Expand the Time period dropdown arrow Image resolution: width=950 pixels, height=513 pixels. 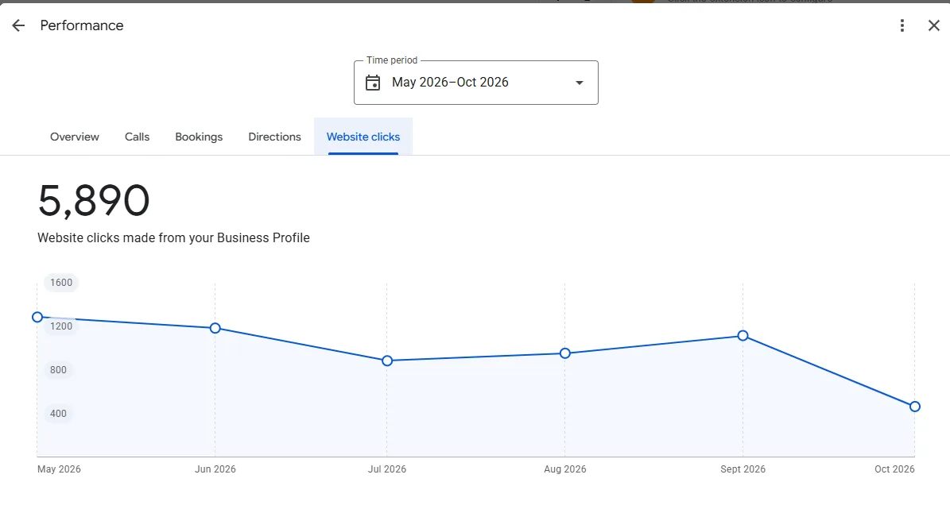(580, 83)
